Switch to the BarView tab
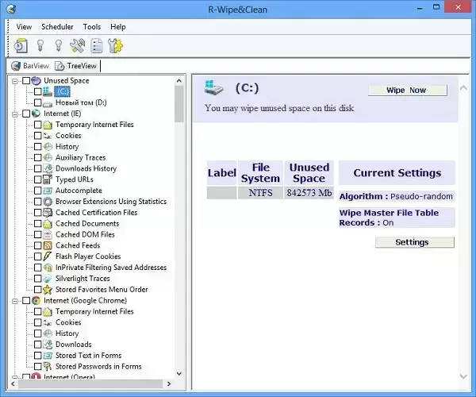Image resolution: width=476 pixels, height=397 pixels. [x=30, y=66]
